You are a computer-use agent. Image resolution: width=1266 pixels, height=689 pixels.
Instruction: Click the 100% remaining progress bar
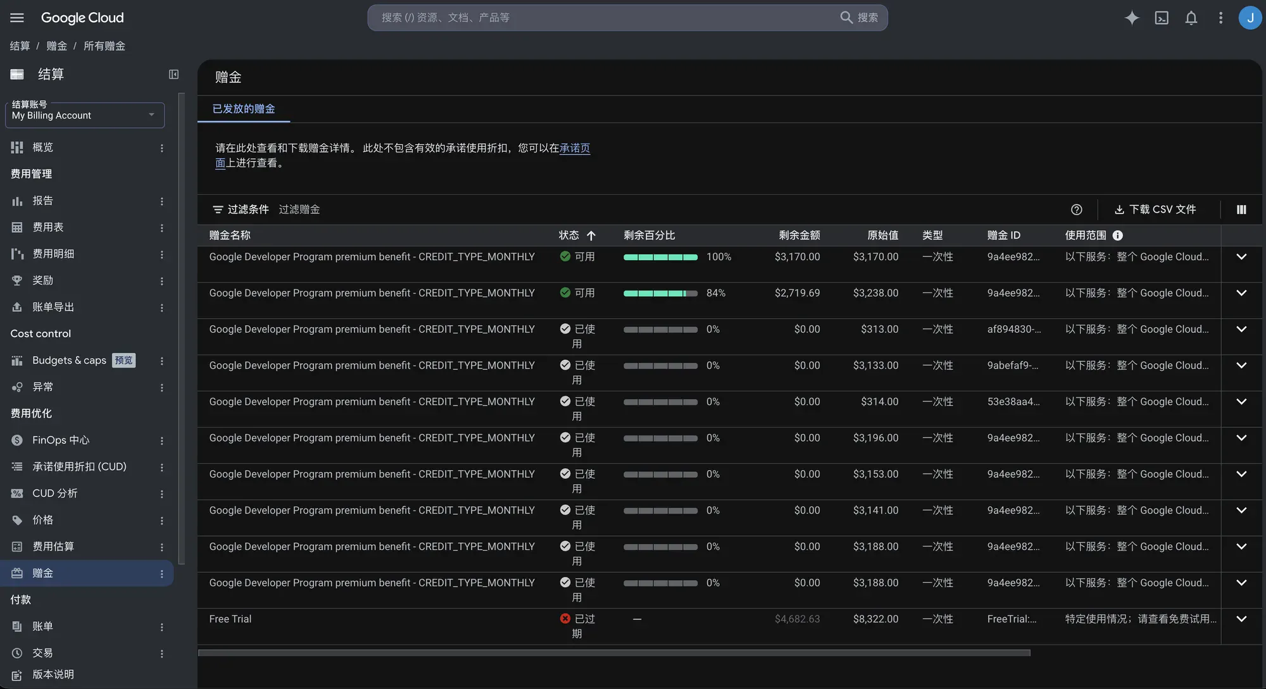(660, 257)
